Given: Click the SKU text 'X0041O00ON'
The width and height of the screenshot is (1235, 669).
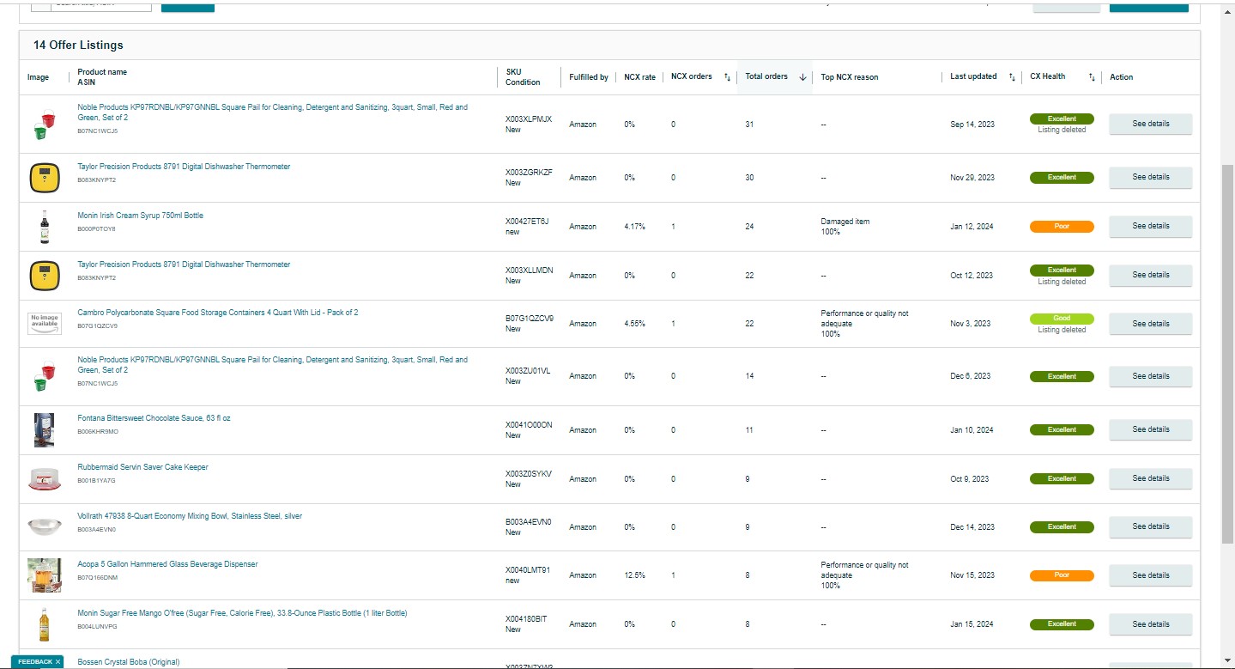Looking at the screenshot, I should pyautogui.click(x=529, y=425).
